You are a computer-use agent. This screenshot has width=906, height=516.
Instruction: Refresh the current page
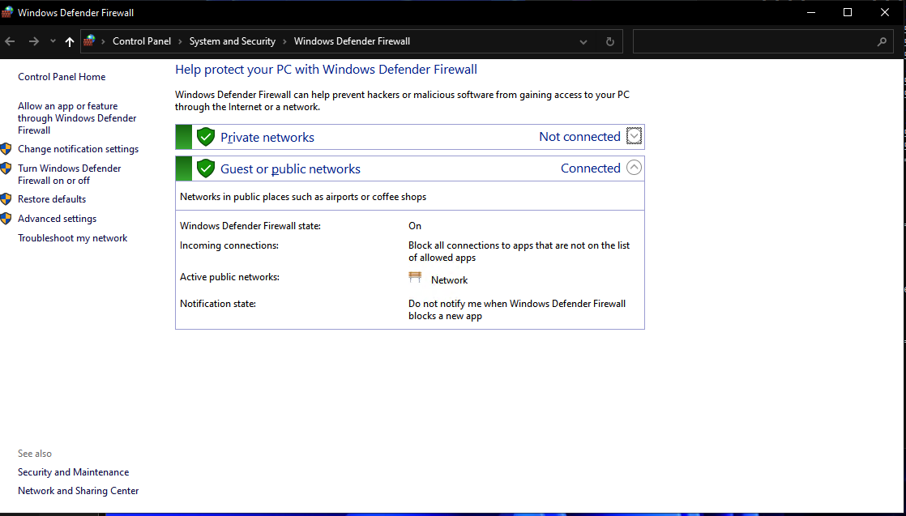[609, 41]
